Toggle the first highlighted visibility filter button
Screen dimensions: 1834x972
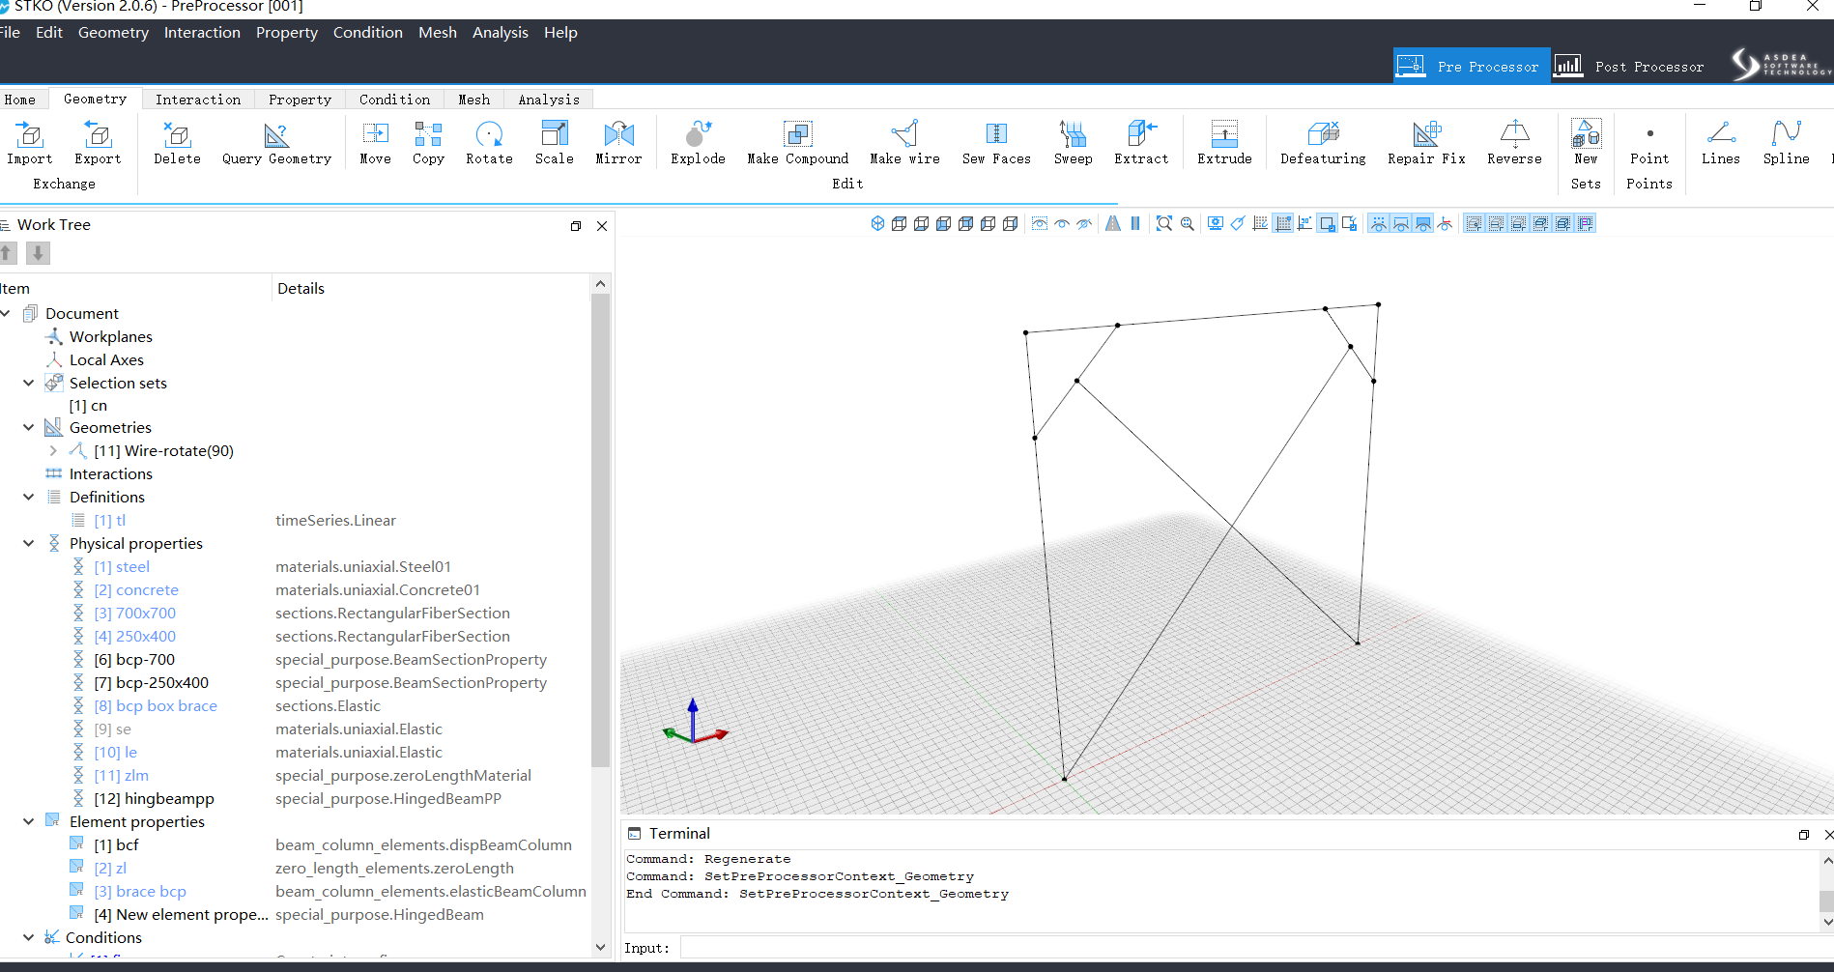pos(1379,223)
